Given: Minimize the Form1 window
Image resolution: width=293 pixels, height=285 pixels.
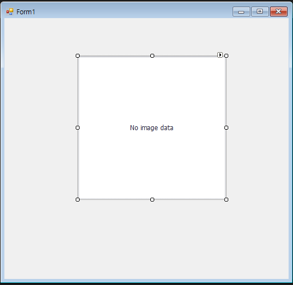Looking at the screenshot, I should (241, 12).
